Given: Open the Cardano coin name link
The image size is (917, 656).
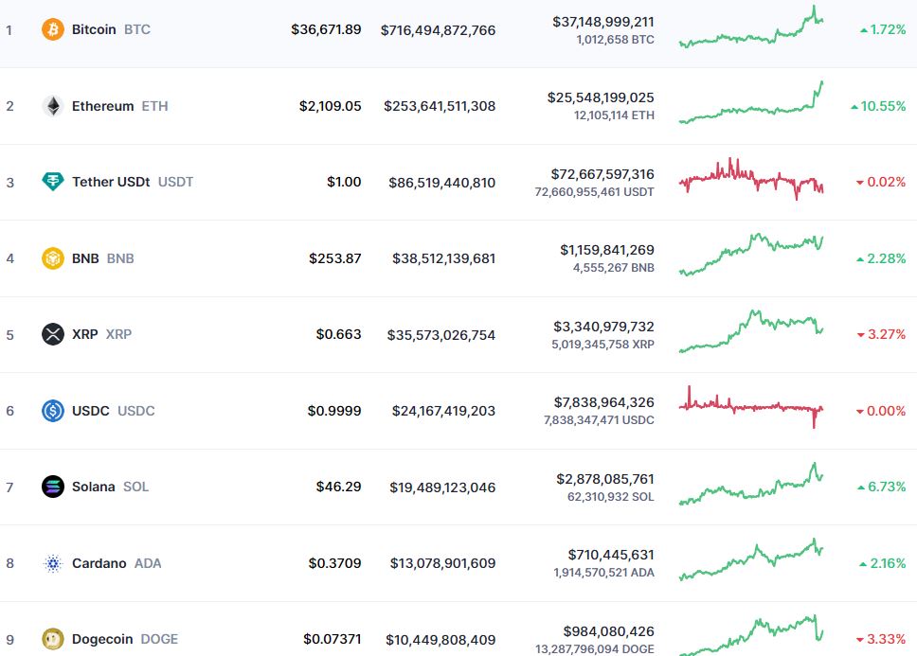Looking at the screenshot, I should [x=117, y=563].
